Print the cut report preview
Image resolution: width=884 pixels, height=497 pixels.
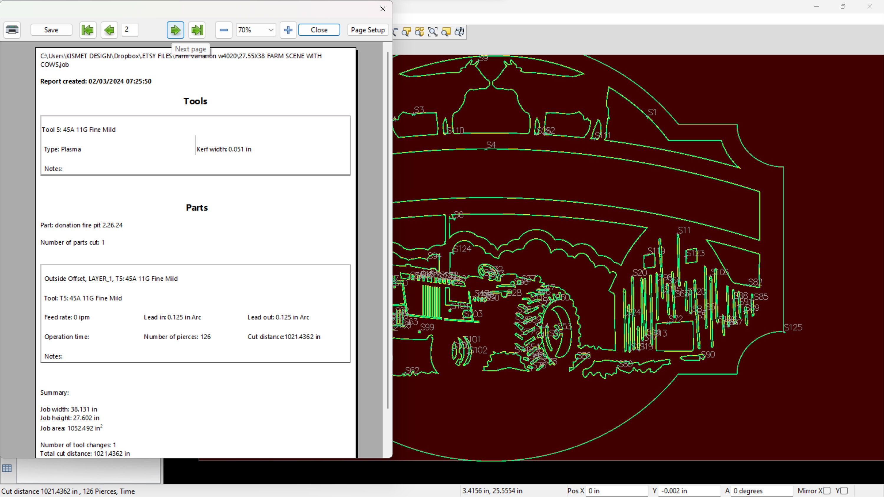coord(12,30)
